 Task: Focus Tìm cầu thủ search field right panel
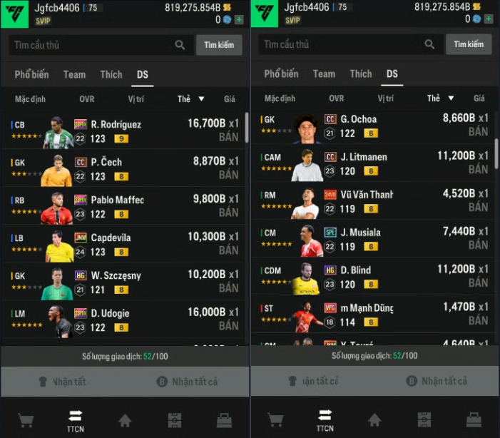350,44
